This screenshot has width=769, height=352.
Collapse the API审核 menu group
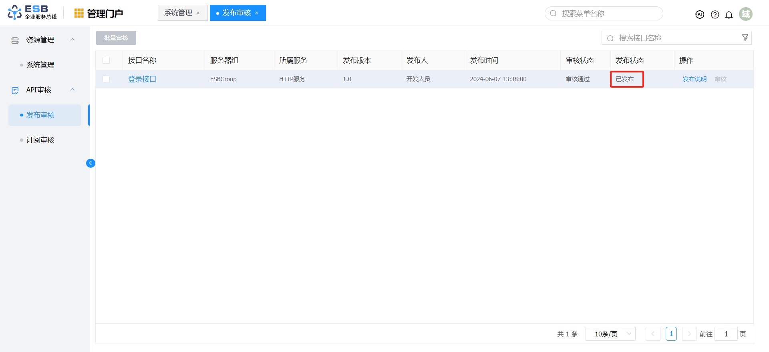coord(72,90)
